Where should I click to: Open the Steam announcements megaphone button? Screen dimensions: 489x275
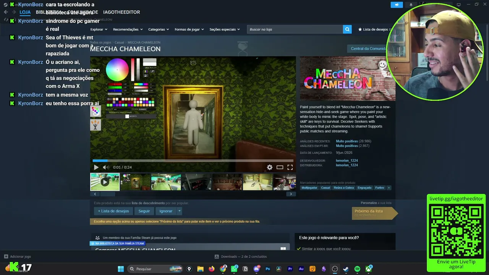(397, 5)
